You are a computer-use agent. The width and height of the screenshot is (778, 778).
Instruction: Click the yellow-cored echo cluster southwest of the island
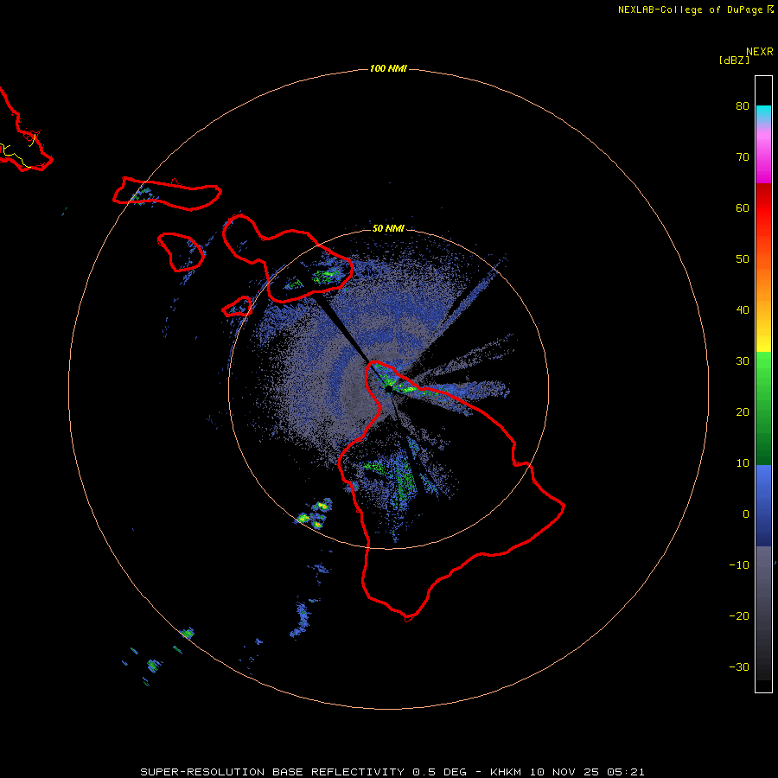(x=315, y=514)
